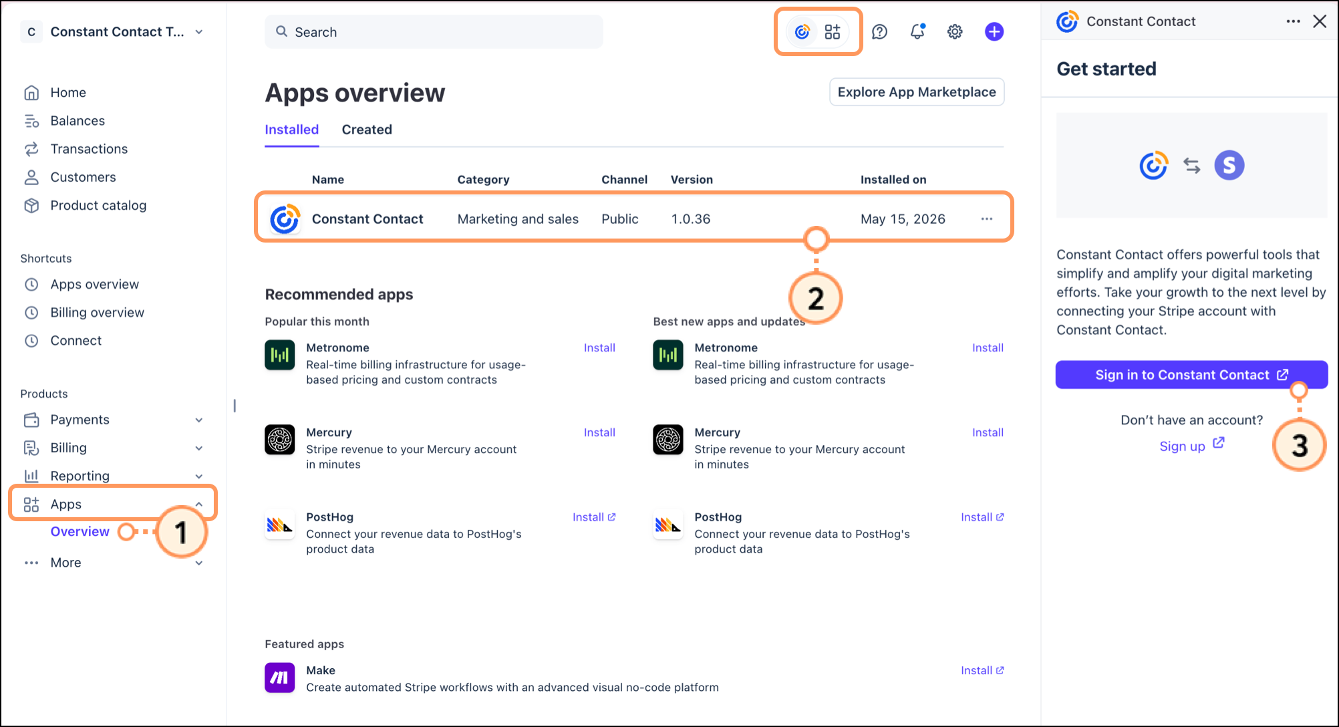Image resolution: width=1339 pixels, height=727 pixels.
Task: Click the 'May 15, 2026' install date
Action: tap(903, 219)
